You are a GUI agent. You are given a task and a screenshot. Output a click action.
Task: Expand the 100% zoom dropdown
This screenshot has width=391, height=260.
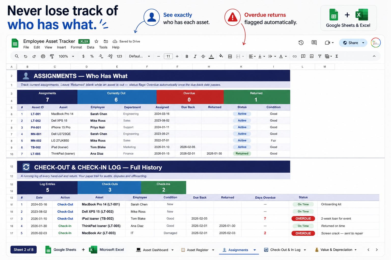click(66, 56)
